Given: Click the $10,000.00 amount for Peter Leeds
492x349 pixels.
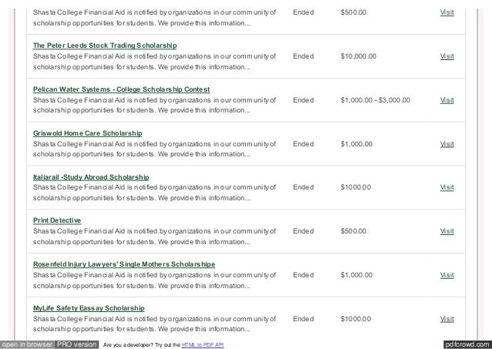Looking at the screenshot, I should pos(359,56).
